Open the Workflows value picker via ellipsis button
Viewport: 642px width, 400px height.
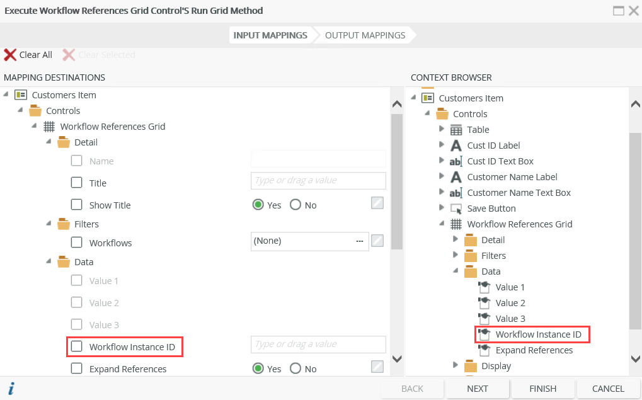click(359, 241)
